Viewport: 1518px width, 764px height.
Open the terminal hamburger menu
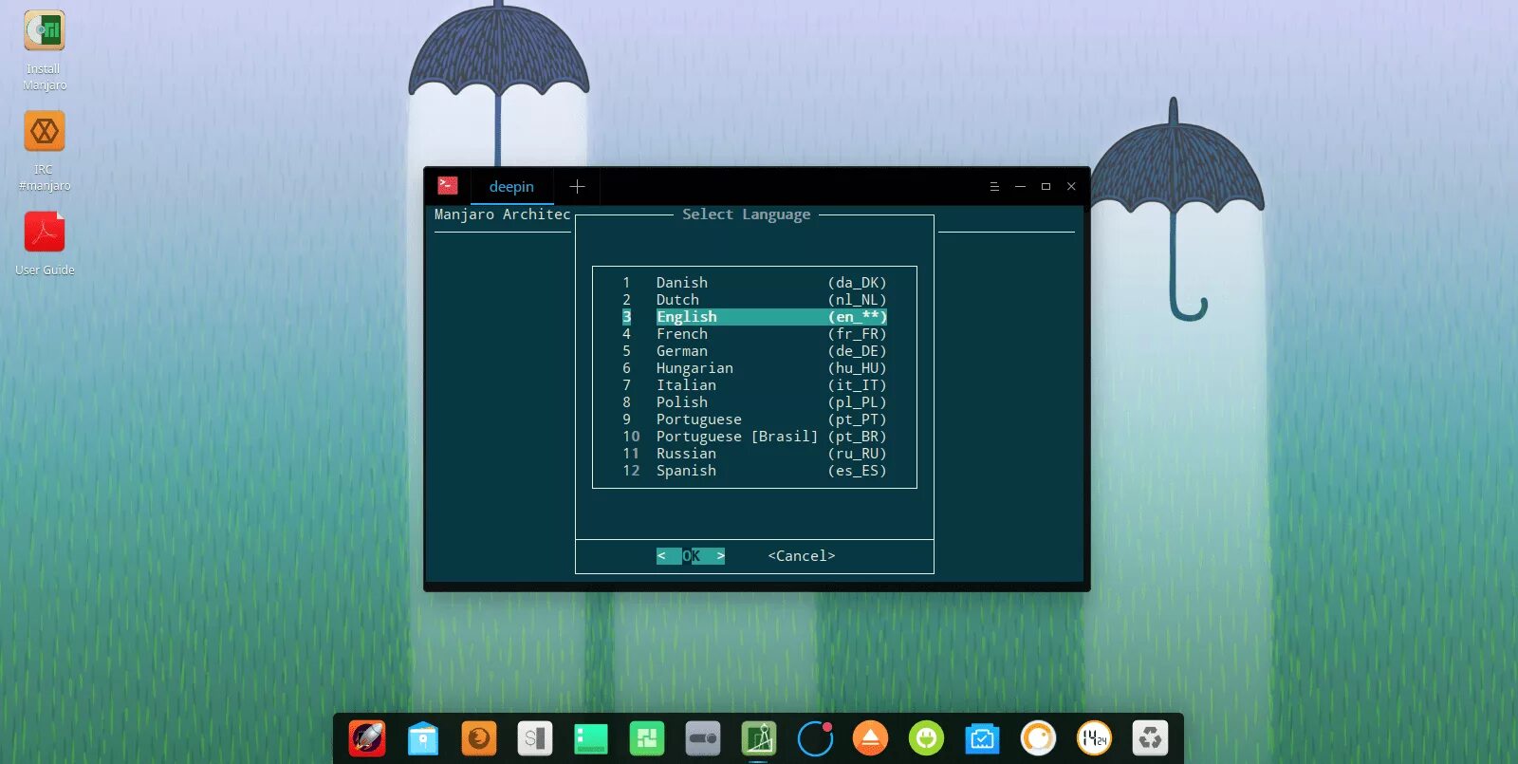click(994, 187)
